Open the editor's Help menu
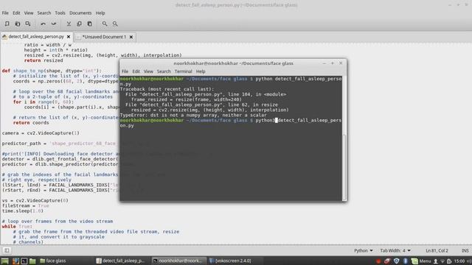 [100, 13]
